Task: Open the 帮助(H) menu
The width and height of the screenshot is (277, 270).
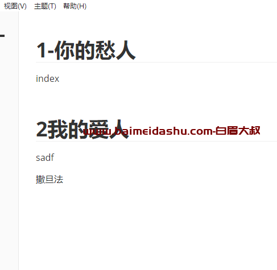Action: 75,6
